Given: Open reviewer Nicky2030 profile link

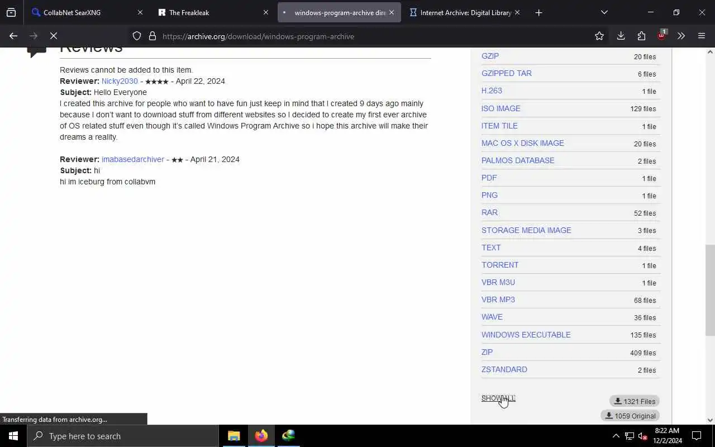Looking at the screenshot, I should [x=120, y=81].
